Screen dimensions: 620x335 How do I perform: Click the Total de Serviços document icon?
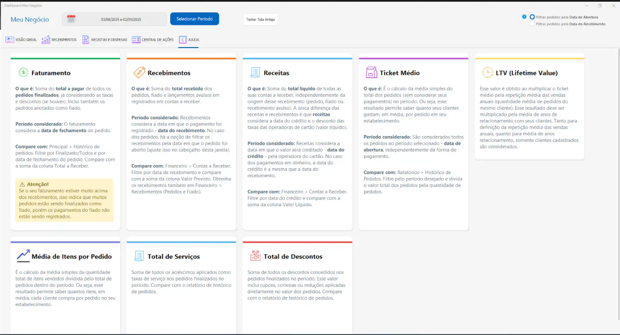(139, 256)
